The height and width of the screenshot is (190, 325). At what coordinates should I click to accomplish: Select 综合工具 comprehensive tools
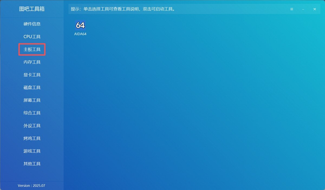coord(32,113)
